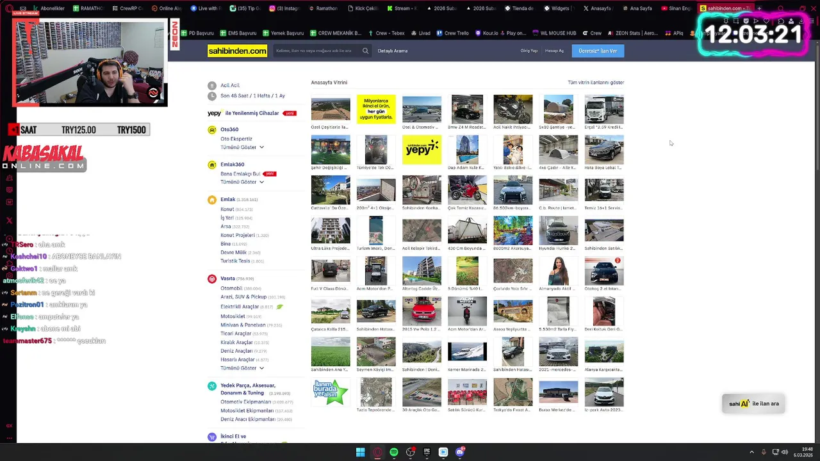
Task: Open Arazi, SUV & Pickup category
Action: click(x=243, y=297)
